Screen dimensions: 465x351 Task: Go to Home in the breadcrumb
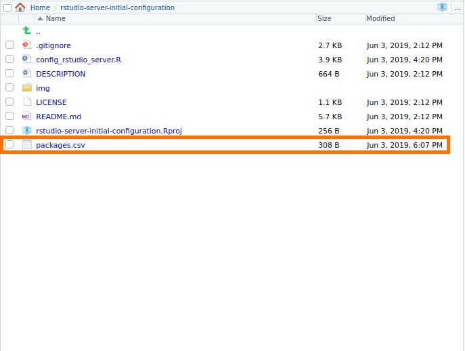point(40,7)
